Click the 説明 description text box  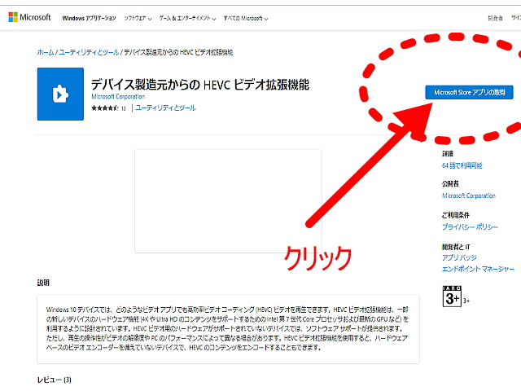(228, 329)
